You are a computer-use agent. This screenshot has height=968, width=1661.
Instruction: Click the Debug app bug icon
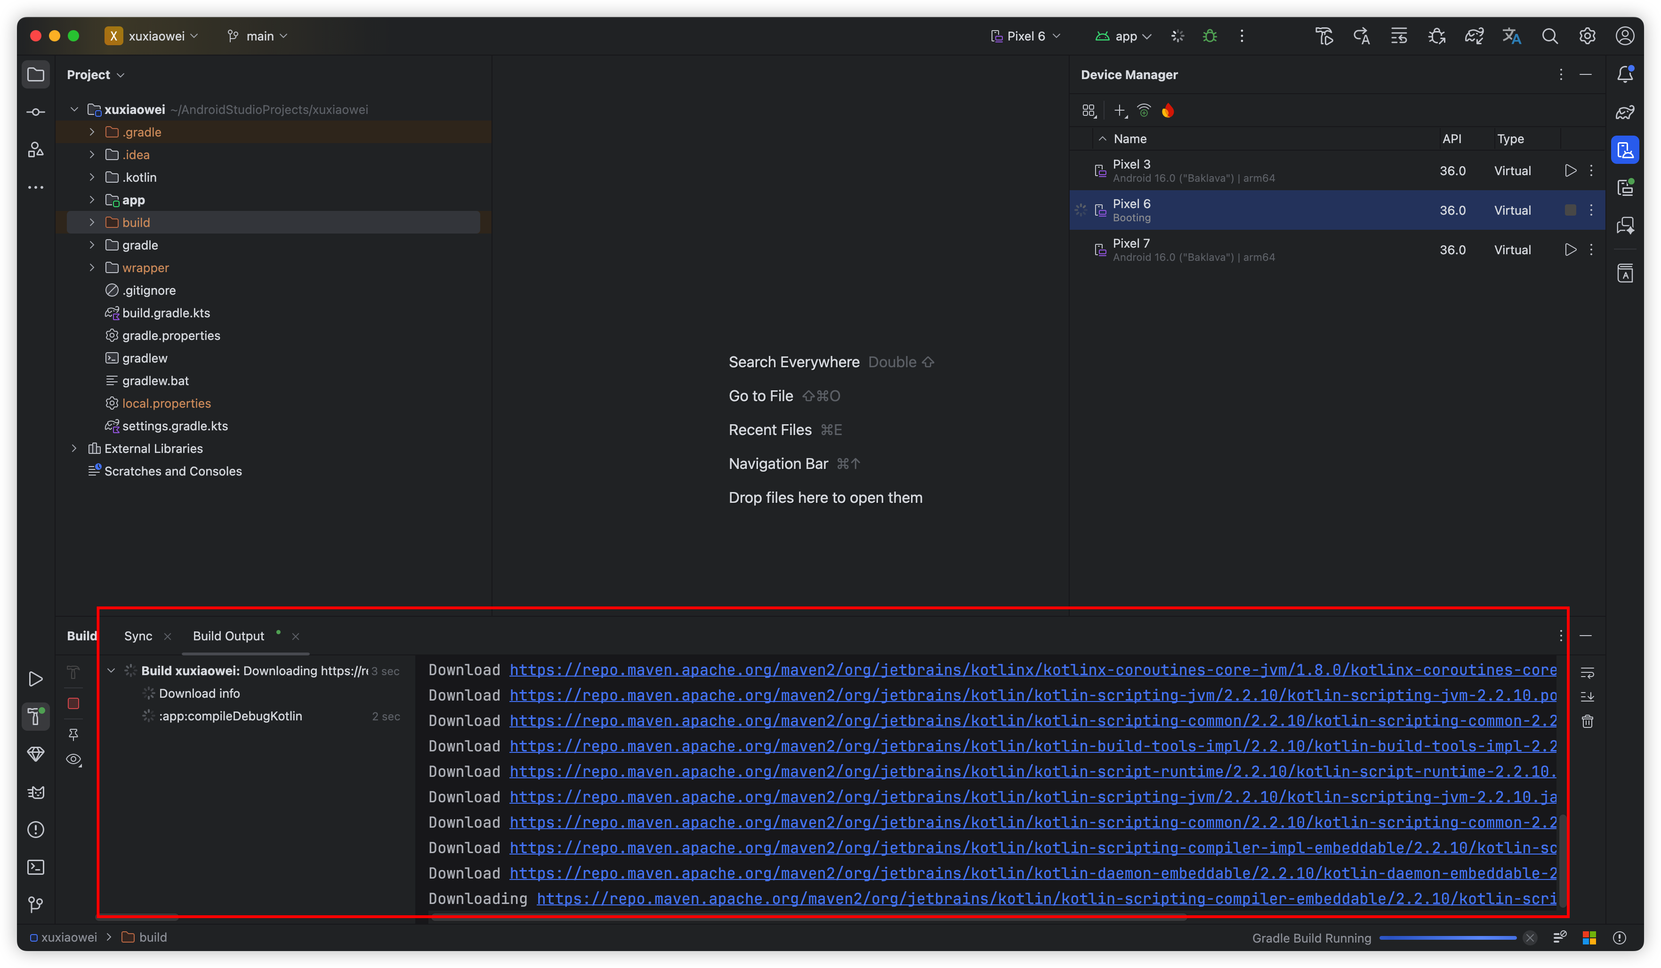point(1209,36)
